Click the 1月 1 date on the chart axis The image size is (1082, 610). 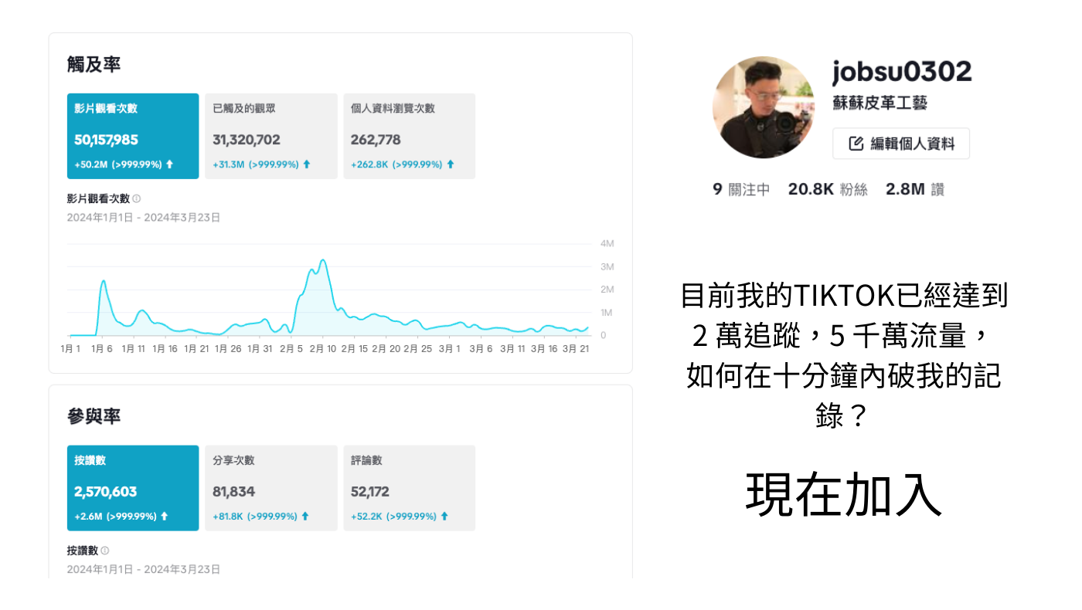70,349
